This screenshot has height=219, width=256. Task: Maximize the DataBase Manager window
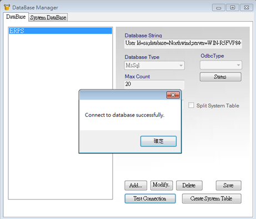[x=233, y=8]
